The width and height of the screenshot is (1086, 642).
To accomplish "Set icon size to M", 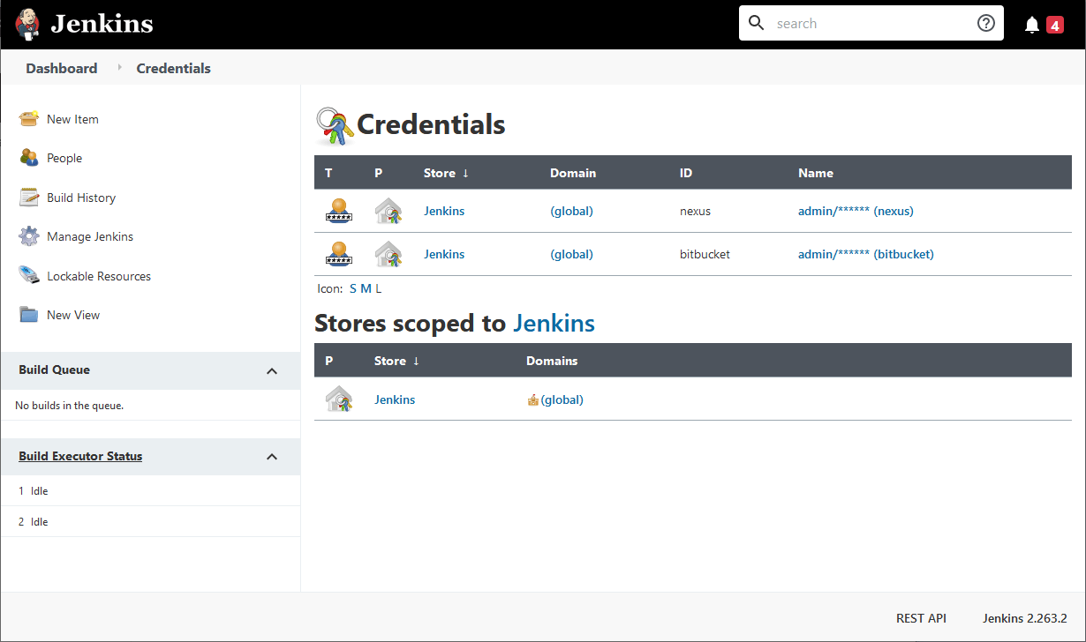I will tap(366, 288).
